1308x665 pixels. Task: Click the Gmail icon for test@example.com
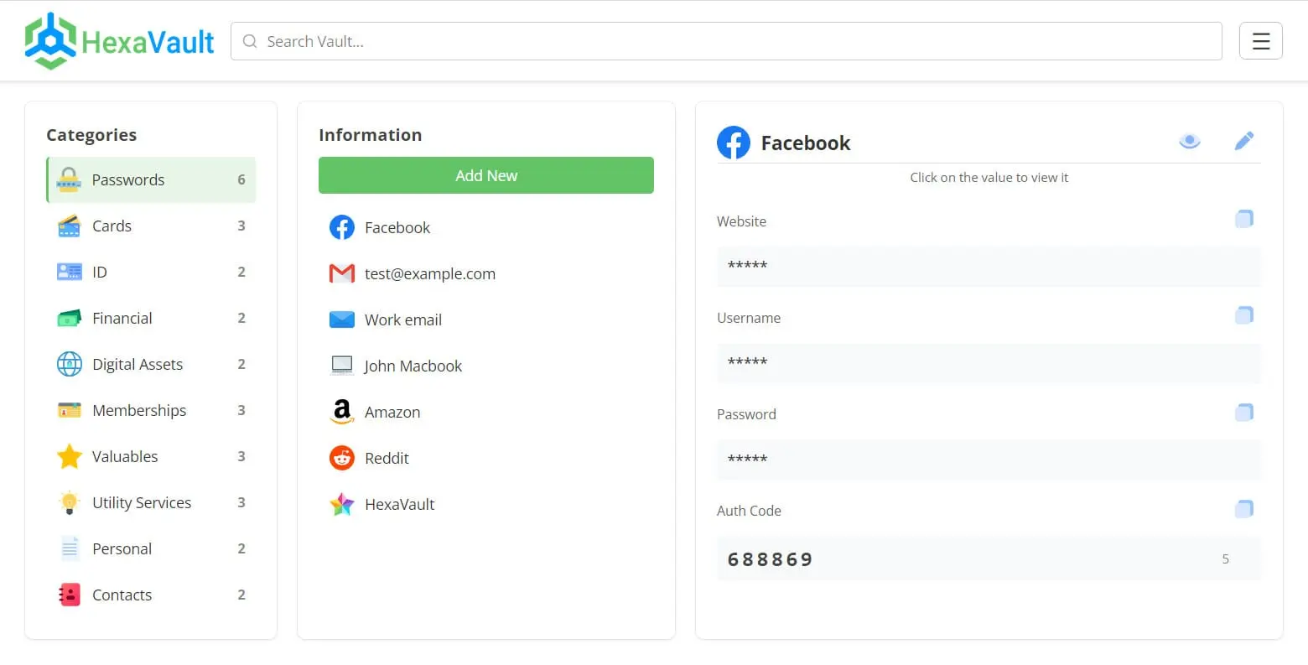tap(341, 273)
